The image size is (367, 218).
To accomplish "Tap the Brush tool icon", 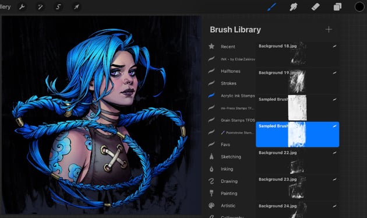I will 271,7.
